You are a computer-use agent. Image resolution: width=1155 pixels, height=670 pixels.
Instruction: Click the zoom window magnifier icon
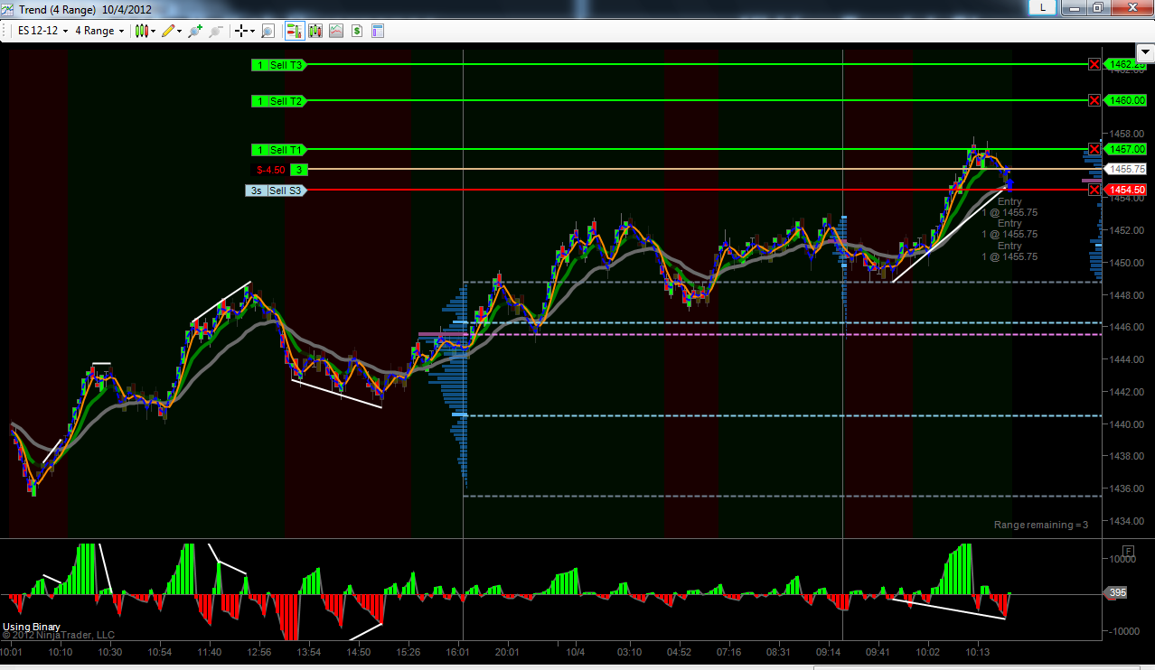pos(268,31)
